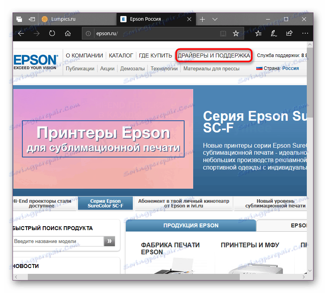Open More options menu with ellipsis
This screenshot has width=326, height=293.
coord(305,33)
